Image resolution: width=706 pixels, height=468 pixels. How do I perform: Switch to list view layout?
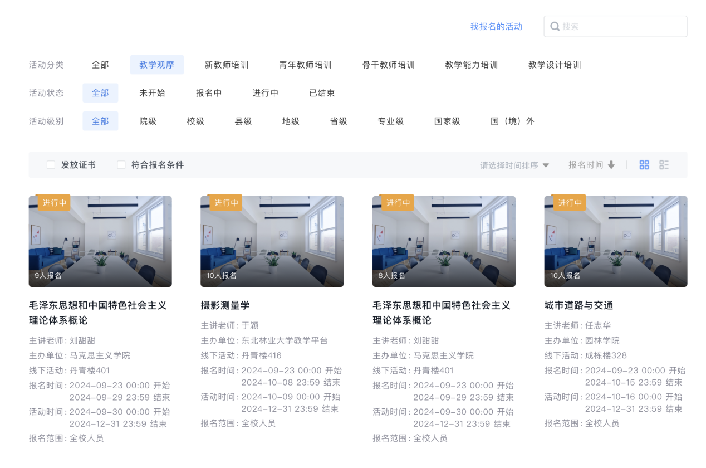click(x=664, y=165)
